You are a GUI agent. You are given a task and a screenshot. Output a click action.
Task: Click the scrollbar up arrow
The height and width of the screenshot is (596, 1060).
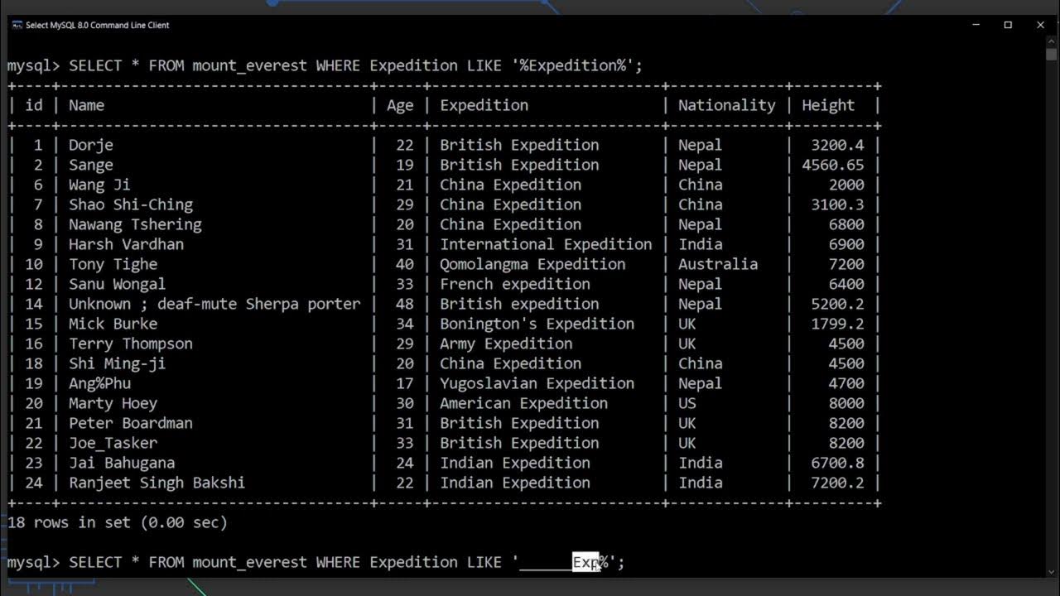(x=1051, y=42)
